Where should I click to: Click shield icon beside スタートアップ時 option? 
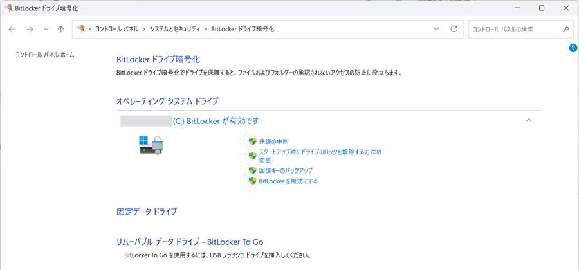tap(253, 156)
